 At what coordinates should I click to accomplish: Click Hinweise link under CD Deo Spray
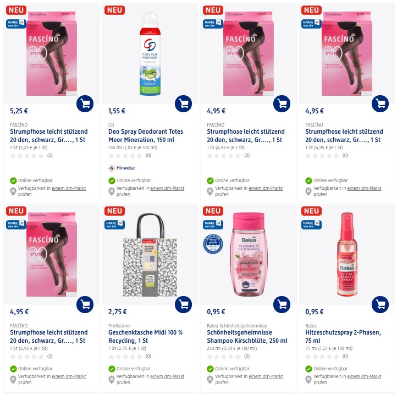[x=125, y=168]
